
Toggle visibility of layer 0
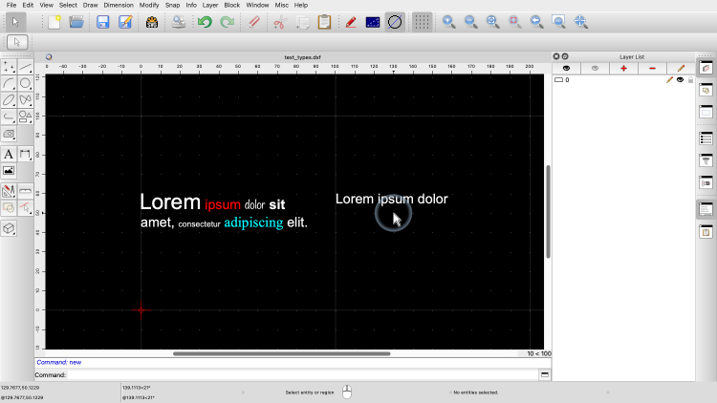[680, 80]
